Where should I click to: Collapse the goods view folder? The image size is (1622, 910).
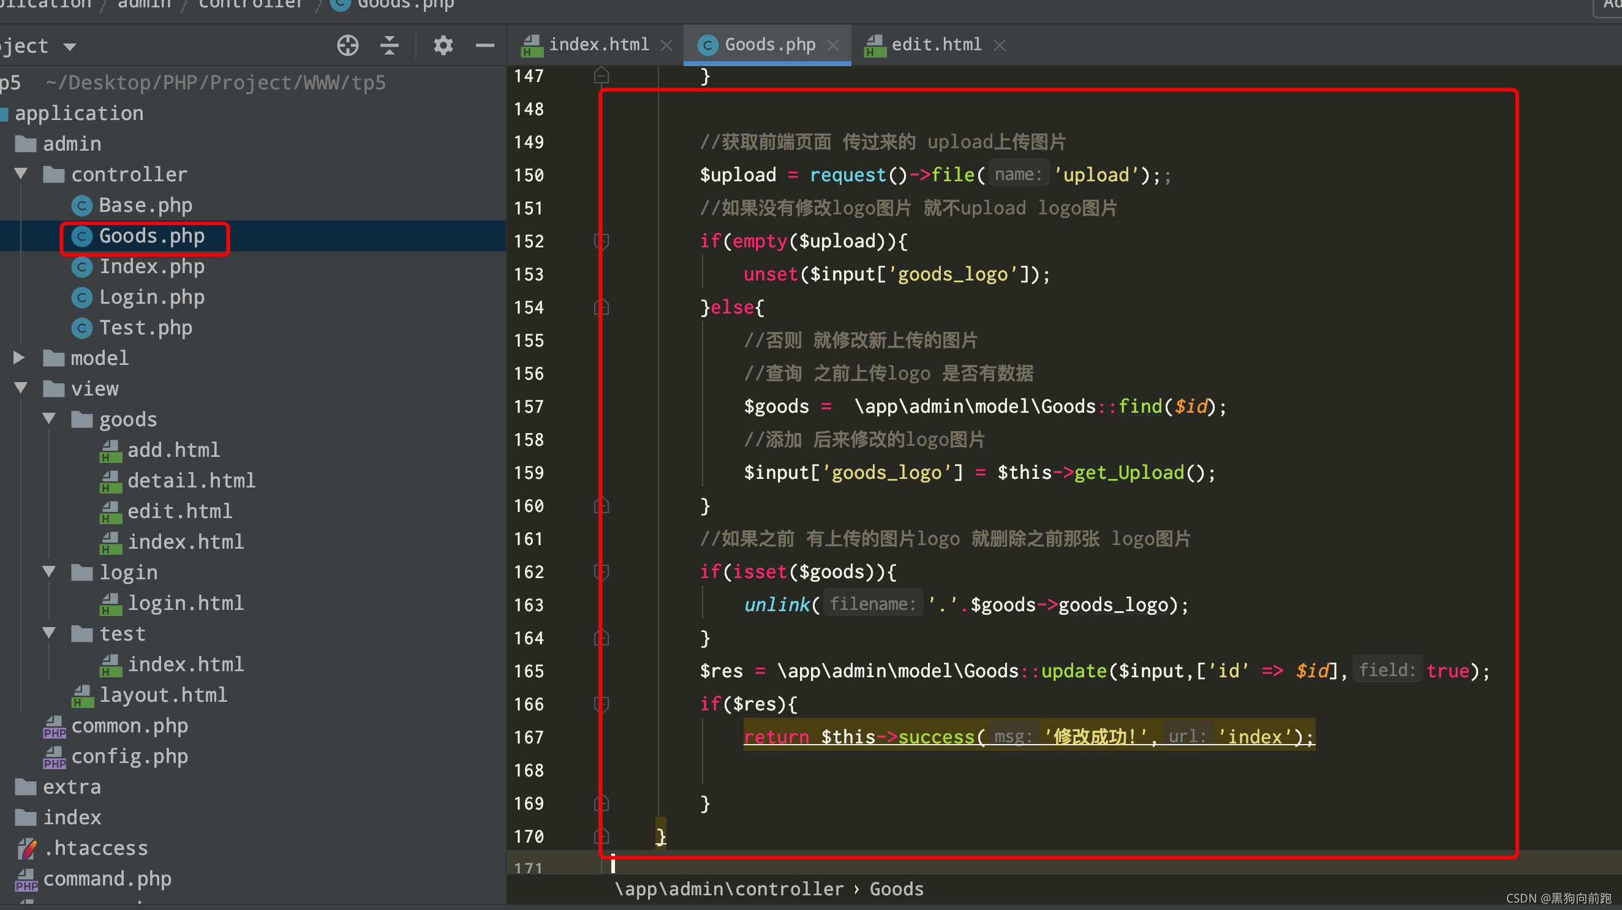click(49, 419)
